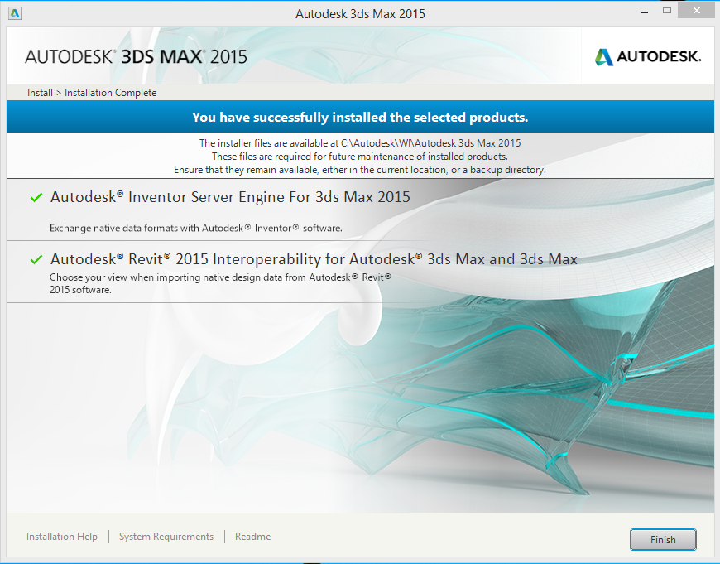Image resolution: width=720 pixels, height=564 pixels.
Task: Click the Finish button
Action: (663, 539)
